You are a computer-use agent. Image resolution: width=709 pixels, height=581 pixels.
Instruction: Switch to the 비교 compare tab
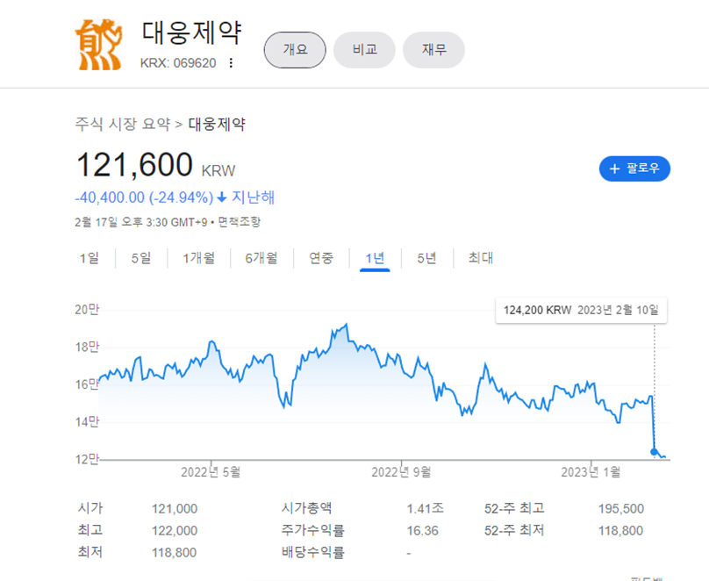tap(364, 50)
